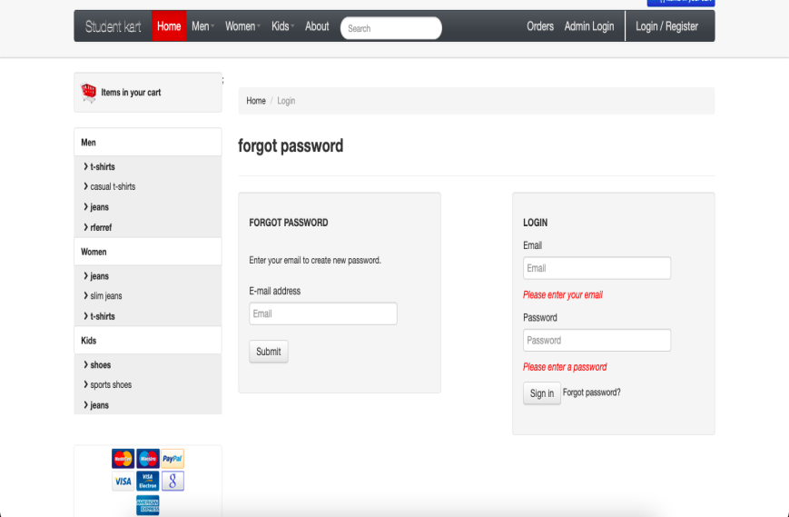Open the Women dropdown in navbar
This screenshot has width=789, height=517.
pos(242,26)
